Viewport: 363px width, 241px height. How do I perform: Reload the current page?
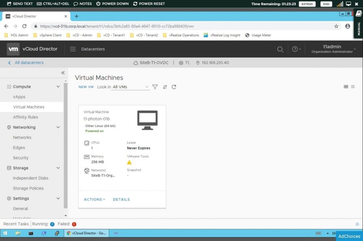click(x=24, y=26)
